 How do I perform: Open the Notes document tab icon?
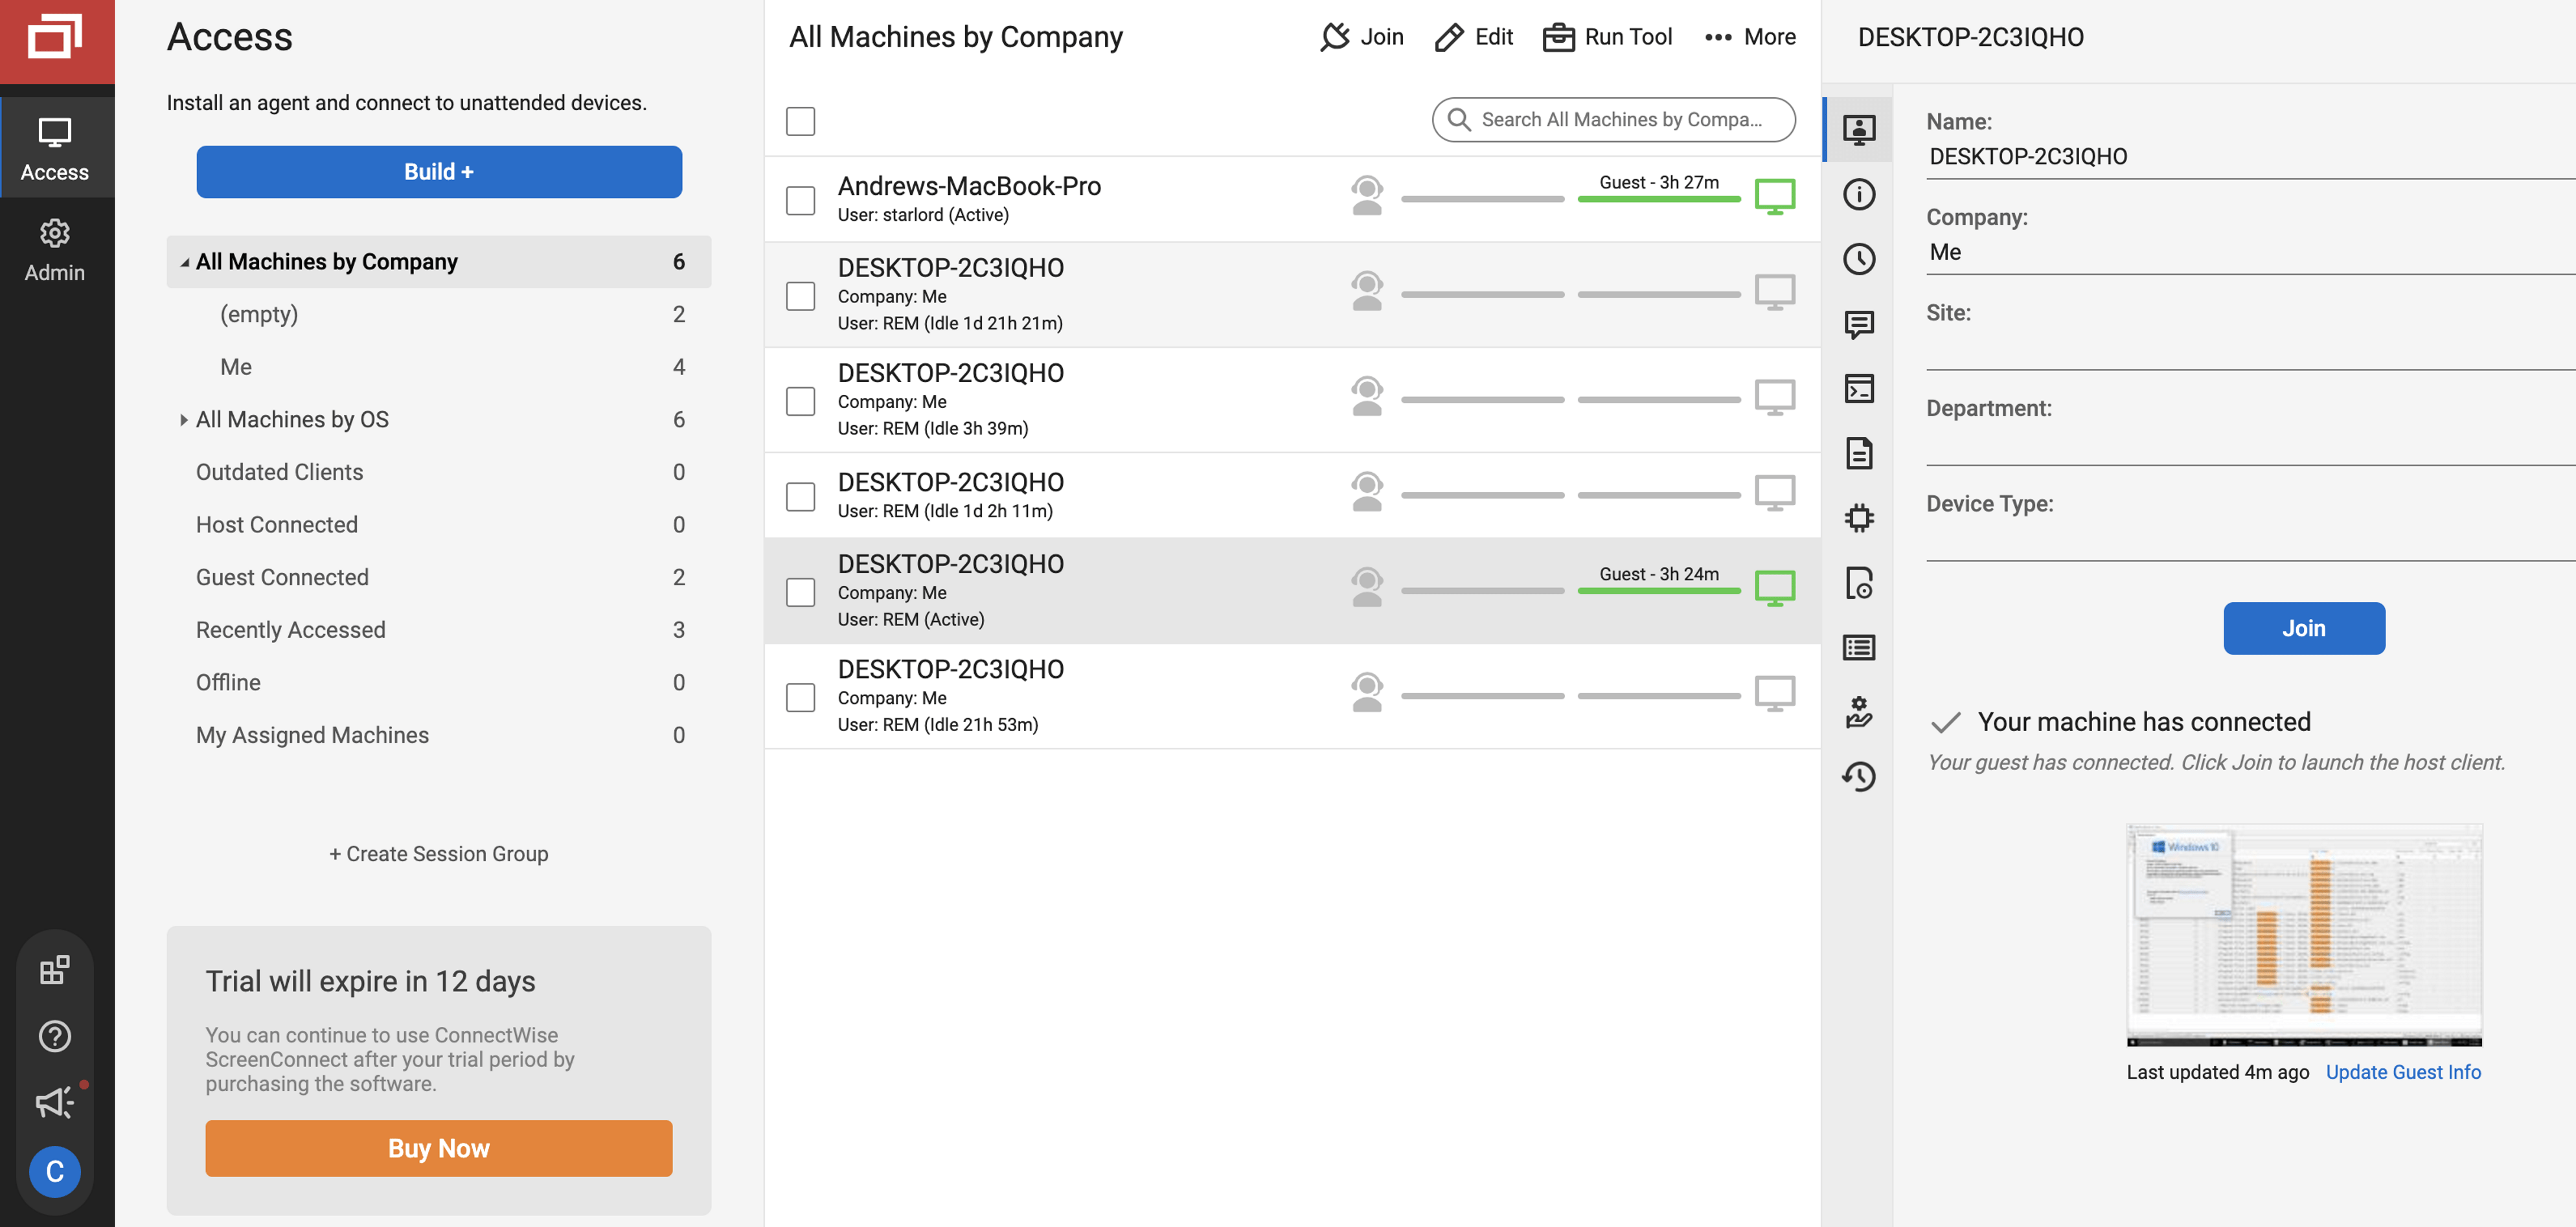point(1858,453)
